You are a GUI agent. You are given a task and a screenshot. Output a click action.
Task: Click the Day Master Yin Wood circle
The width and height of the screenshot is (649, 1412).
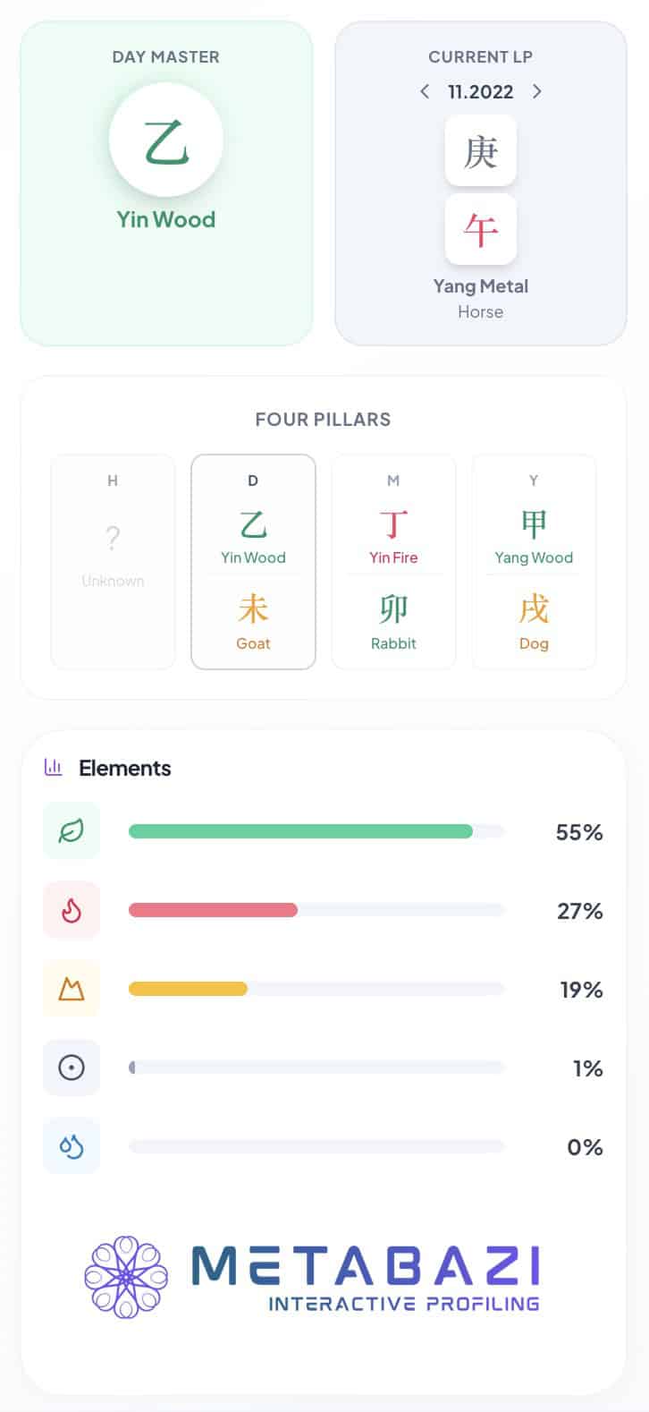(166, 141)
